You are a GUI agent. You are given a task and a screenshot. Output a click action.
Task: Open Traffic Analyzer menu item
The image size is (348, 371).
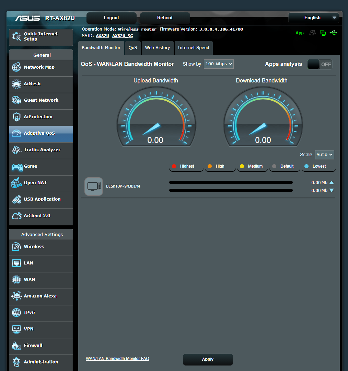click(41, 150)
